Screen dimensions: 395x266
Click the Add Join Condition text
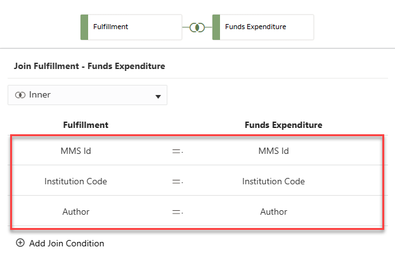pos(67,243)
